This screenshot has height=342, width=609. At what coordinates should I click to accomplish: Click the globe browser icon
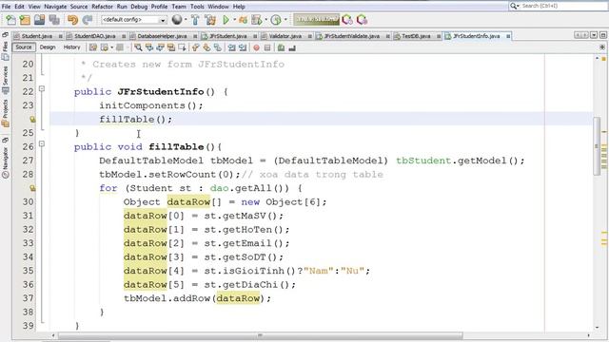(x=177, y=19)
